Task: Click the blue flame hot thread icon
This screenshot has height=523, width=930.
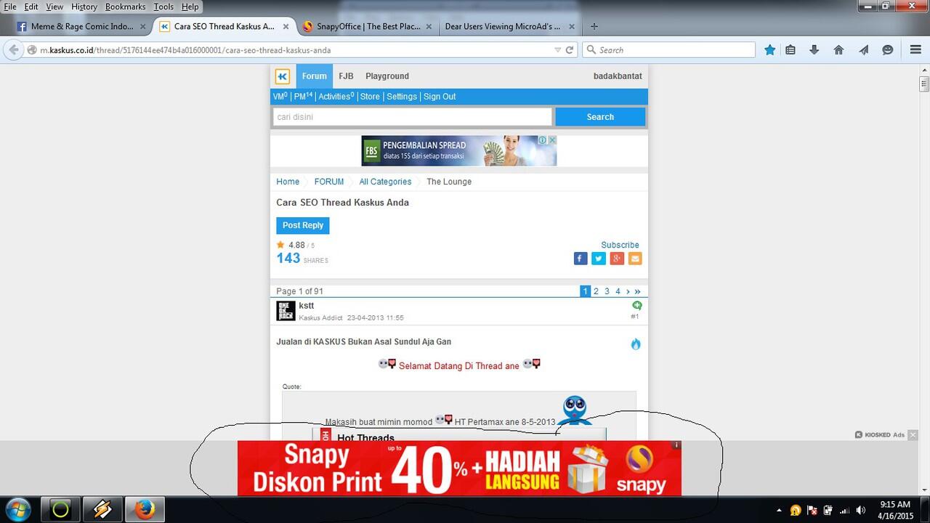Action: click(x=636, y=344)
